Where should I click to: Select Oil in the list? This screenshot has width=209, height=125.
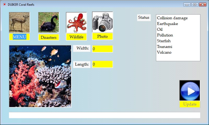[160, 29]
